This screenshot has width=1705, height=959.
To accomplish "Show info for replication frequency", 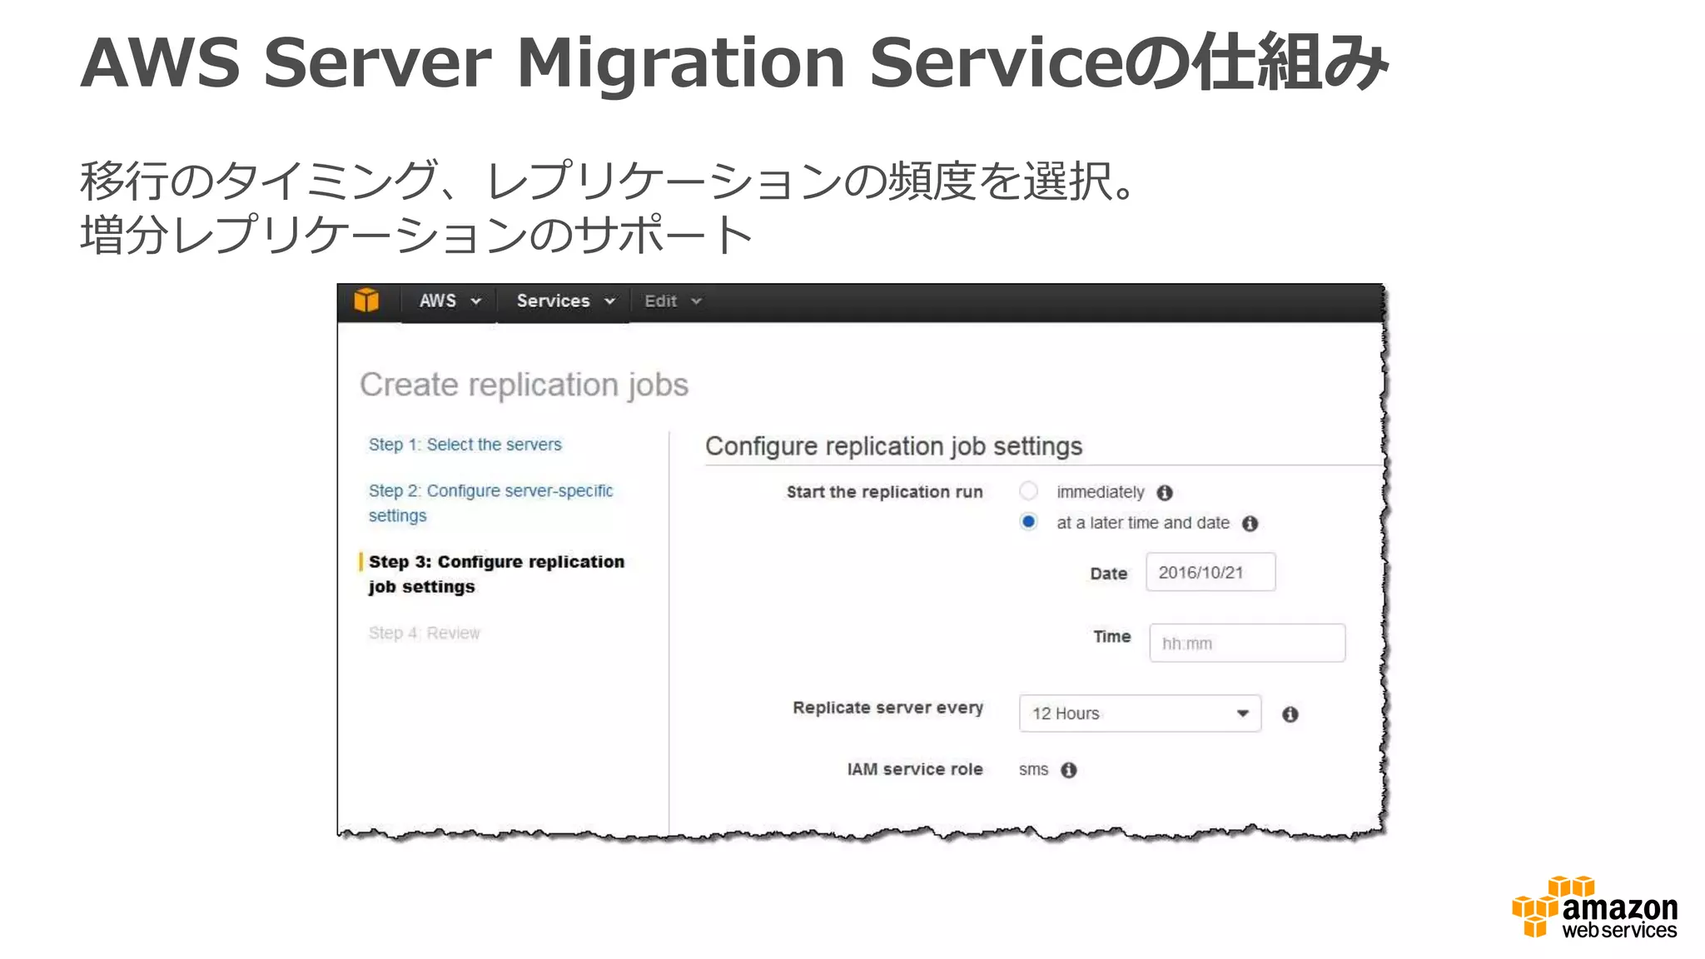I will pyautogui.click(x=1290, y=714).
